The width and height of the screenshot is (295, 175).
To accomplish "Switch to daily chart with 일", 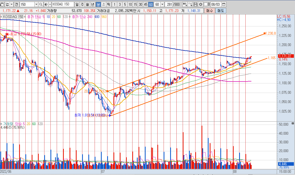I will click(x=77, y=4).
